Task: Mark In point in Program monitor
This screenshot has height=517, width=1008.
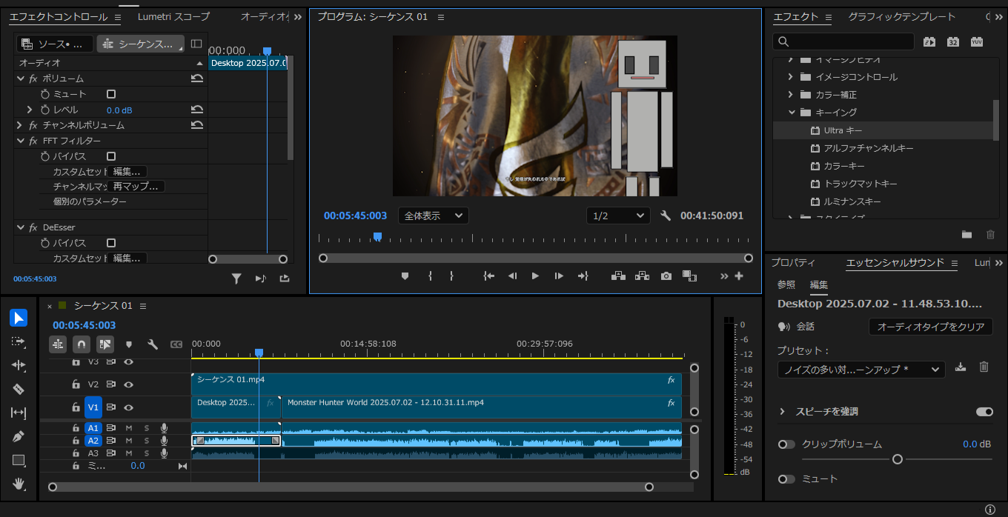Action: tap(430, 276)
